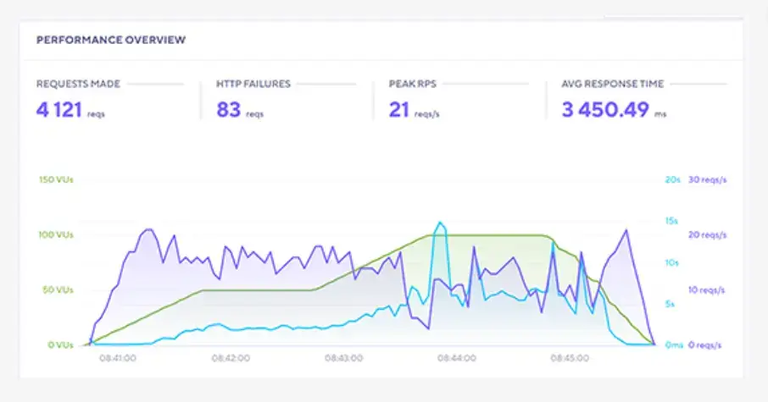
Task: Click the 08:44:00 time axis label
Action: 457,359
